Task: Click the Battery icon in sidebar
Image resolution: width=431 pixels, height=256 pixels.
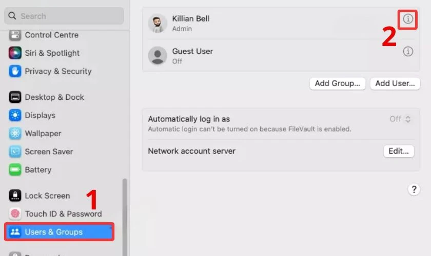Action: point(15,170)
